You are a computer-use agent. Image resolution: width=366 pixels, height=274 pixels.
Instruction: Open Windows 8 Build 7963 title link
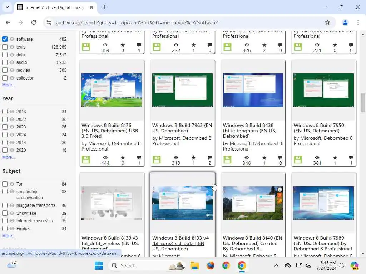point(182,128)
